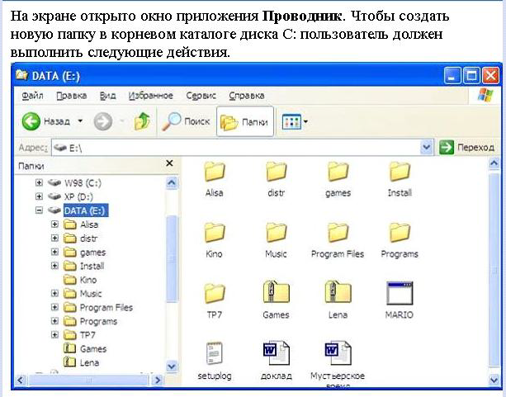Select the Kino folder icon in file pane

(x=215, y=233)
